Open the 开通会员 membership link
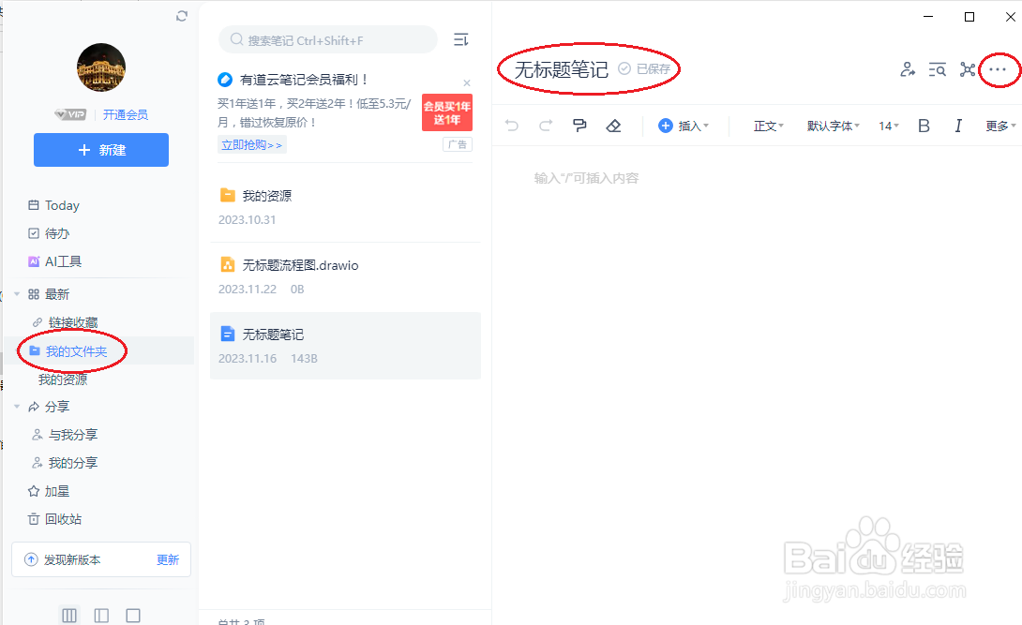Image resolution: width=1022 pixels, height=625 pixels. pos(125,114)
